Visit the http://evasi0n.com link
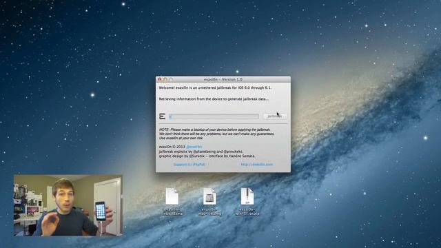This screenshot has width=441, height=248. click(257, 165)
